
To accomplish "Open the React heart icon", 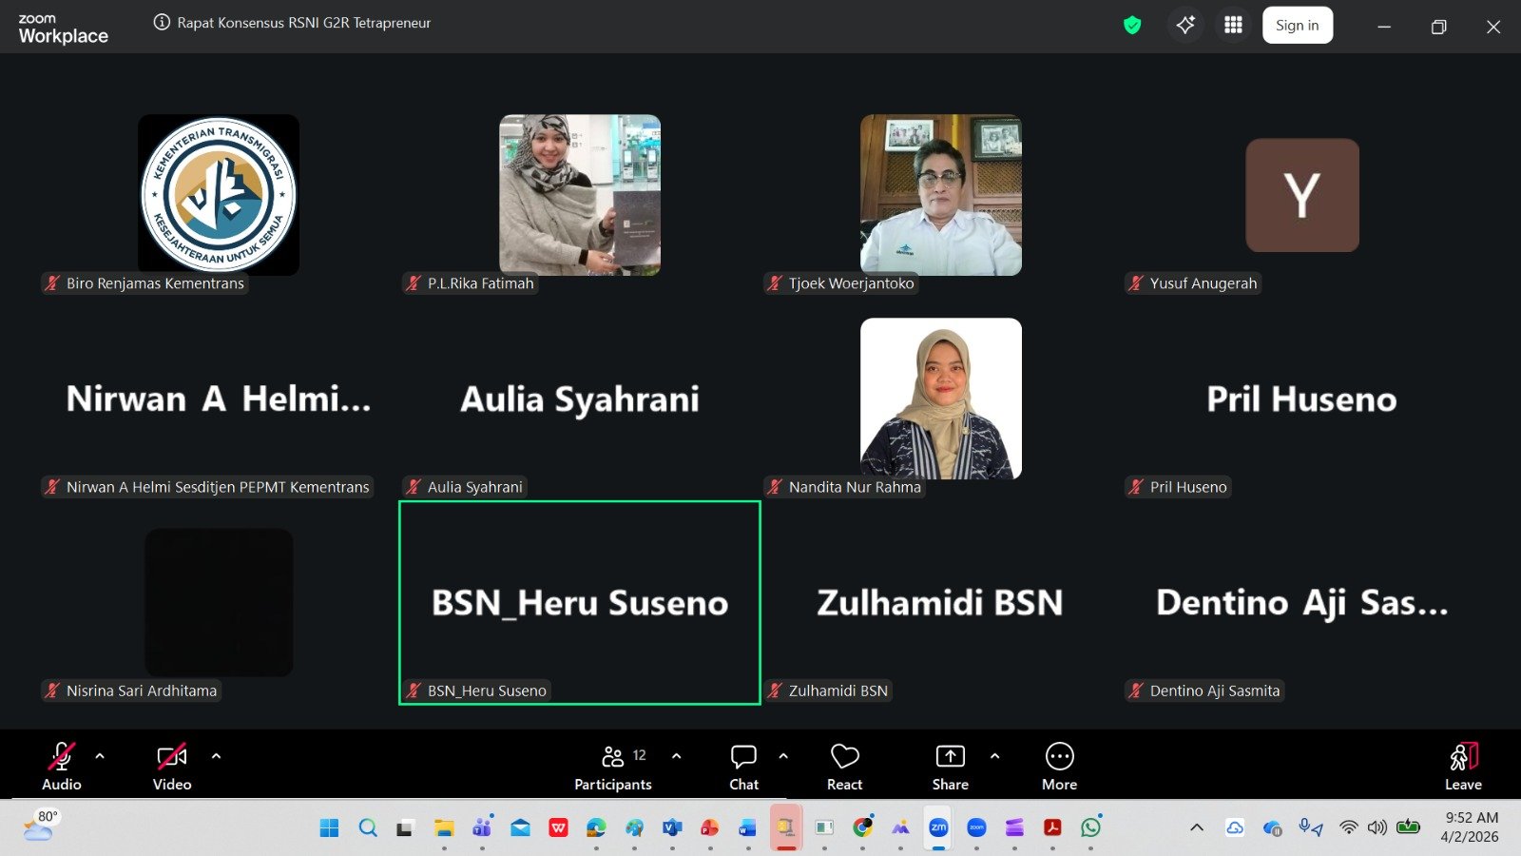I will click(844, 767).
